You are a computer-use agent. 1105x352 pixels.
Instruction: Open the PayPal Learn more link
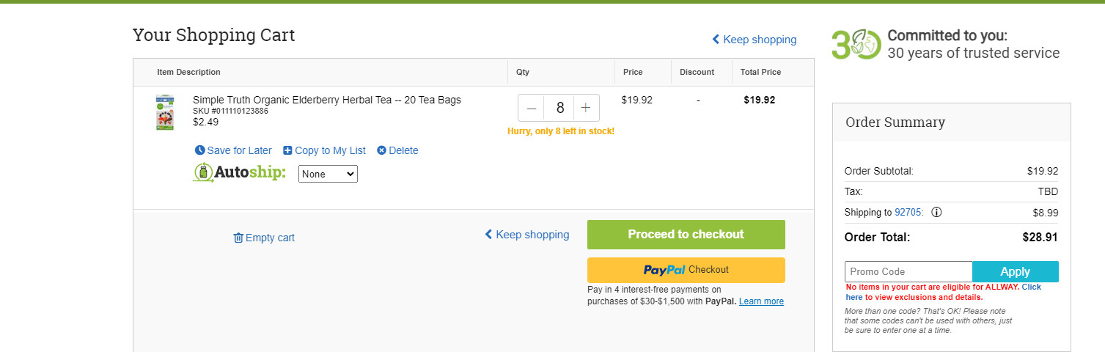tap(761, 301)
